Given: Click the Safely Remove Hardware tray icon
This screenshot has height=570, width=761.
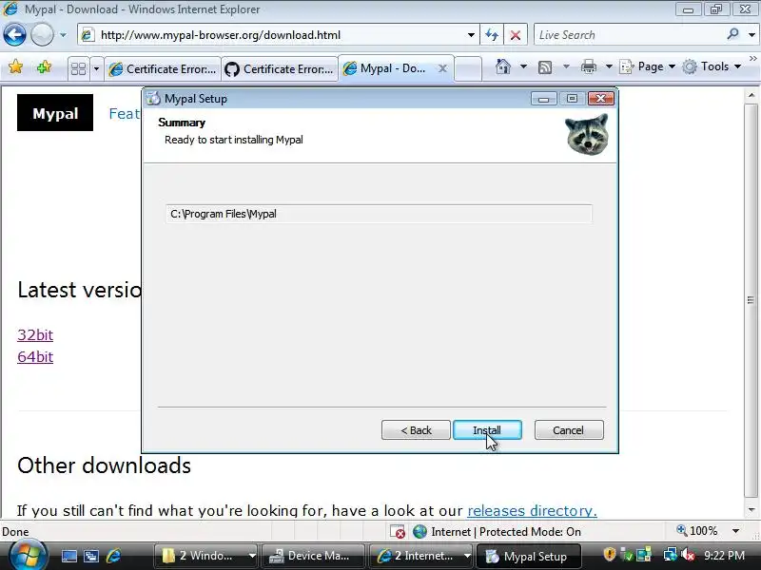Looking at the screenshot, I should 627,555.
